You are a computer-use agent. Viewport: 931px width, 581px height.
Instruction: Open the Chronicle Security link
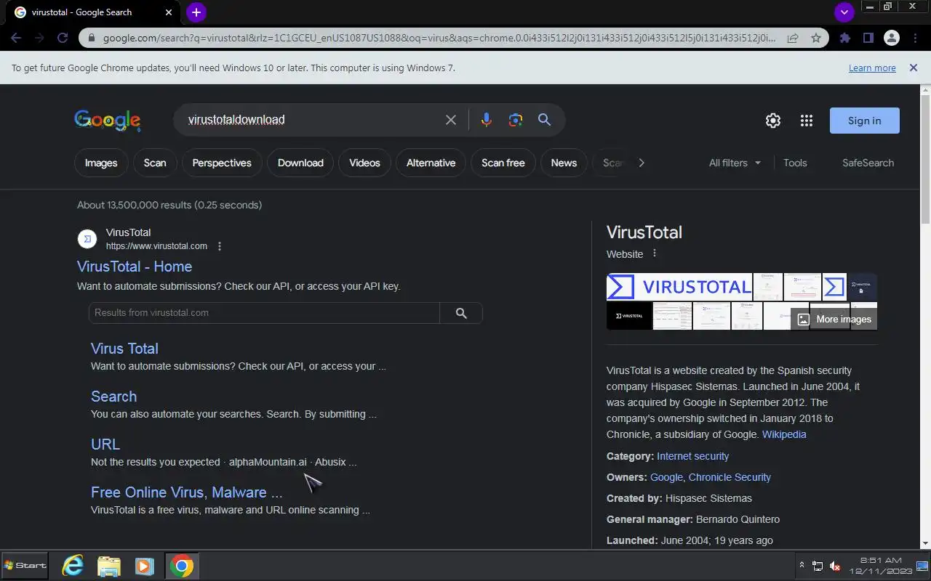730,477
